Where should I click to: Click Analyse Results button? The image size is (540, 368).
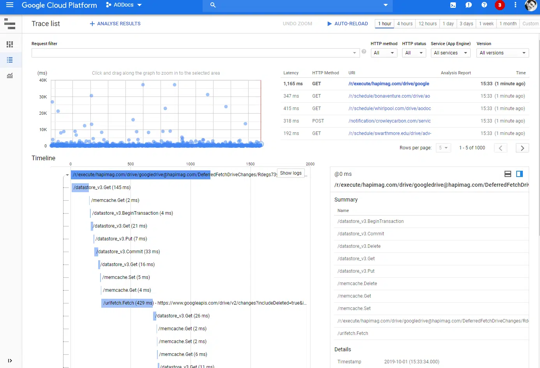click(x=115, y=24)
